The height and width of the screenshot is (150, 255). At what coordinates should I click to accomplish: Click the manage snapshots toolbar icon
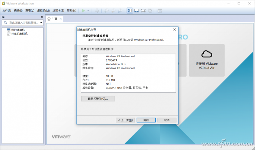(x=120, y=11)
